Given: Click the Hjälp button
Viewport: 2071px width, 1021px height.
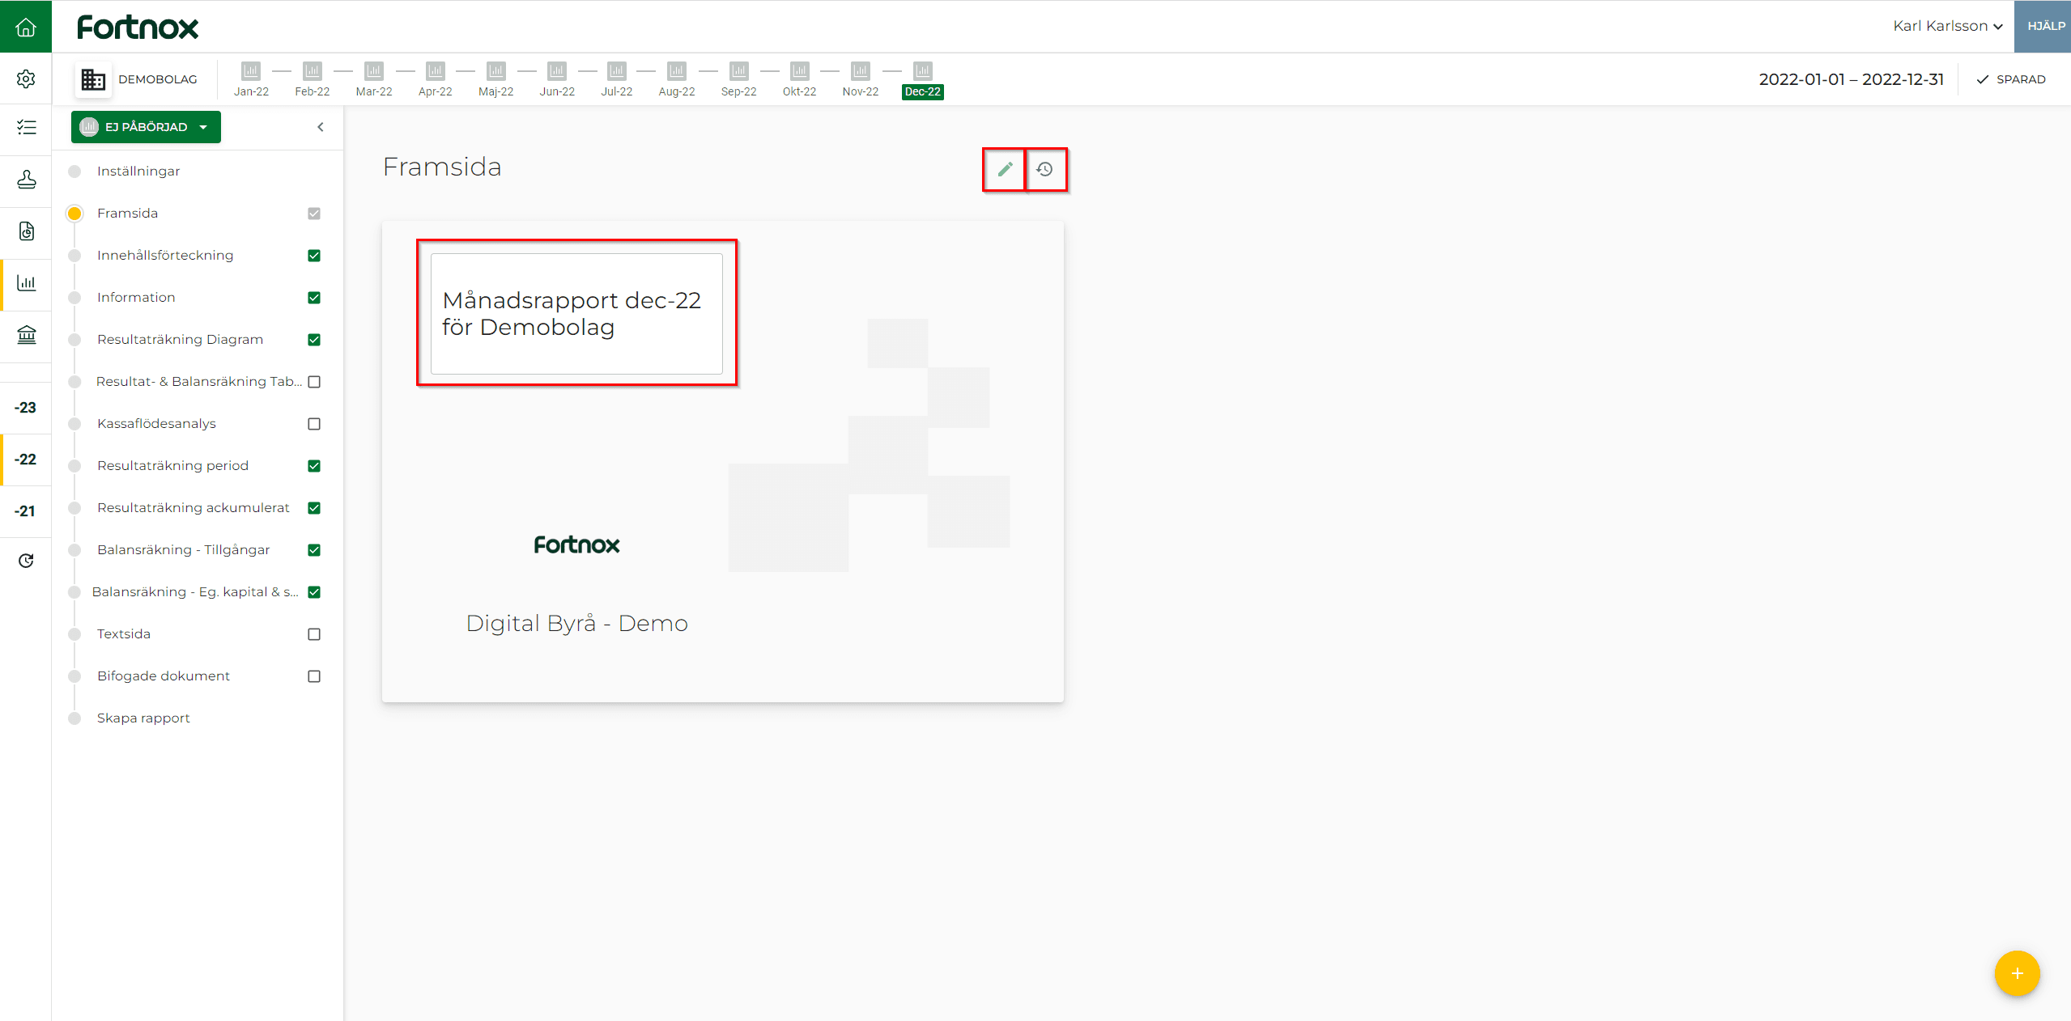Looking at the screenshot, I should pos(2043,26).
